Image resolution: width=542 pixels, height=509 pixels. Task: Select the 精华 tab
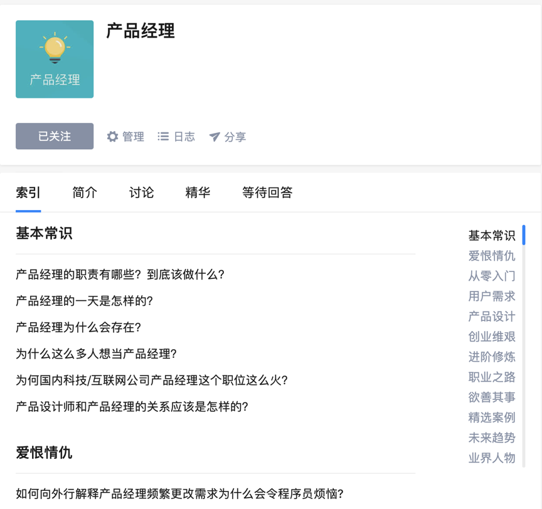198,192
